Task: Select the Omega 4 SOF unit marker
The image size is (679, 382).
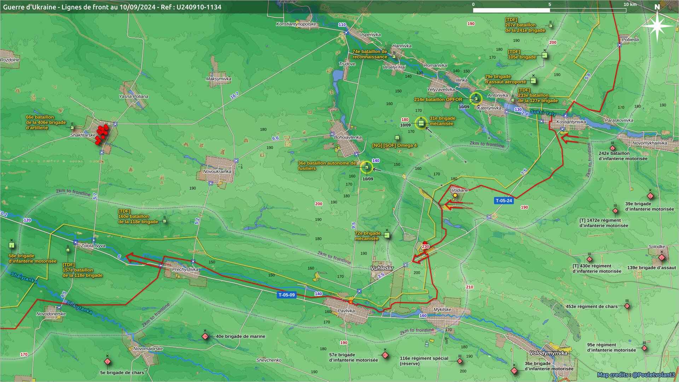Action: tap(397, 138)
